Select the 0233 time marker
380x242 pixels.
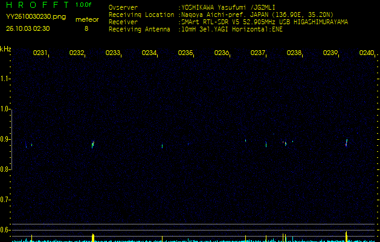coord(112,53)
